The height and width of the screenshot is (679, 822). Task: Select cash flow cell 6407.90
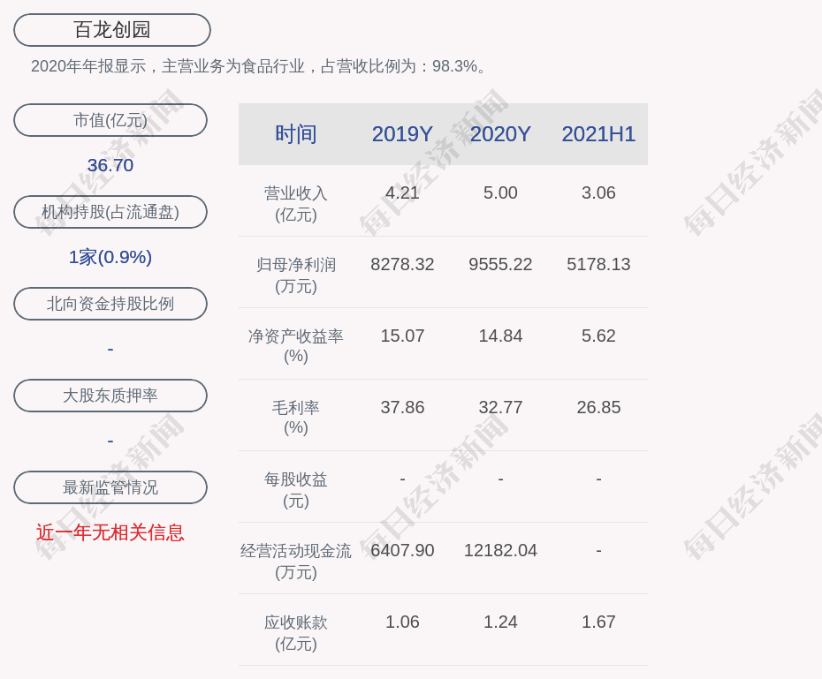pyautogui.click(x=403, y=550)
